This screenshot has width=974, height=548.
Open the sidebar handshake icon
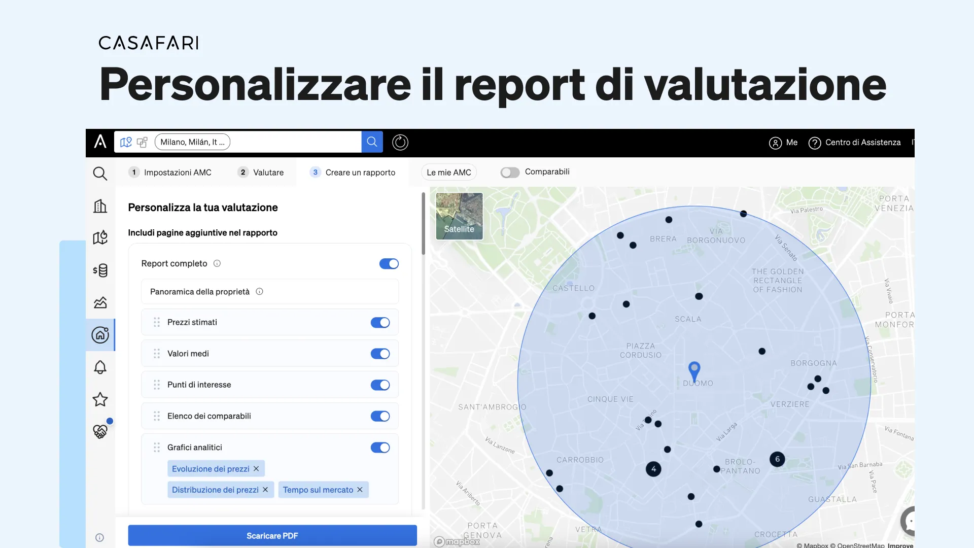tap(100, 431)
